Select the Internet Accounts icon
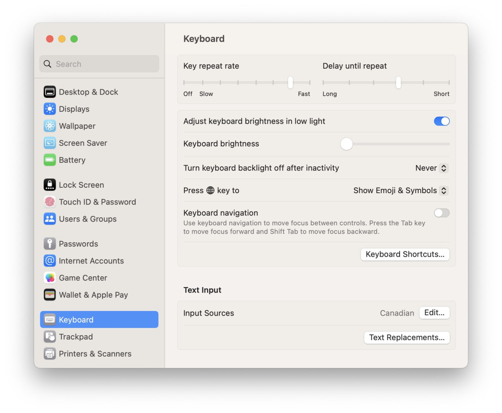This screenshot has width=502, height=413. tap(50, 261)
